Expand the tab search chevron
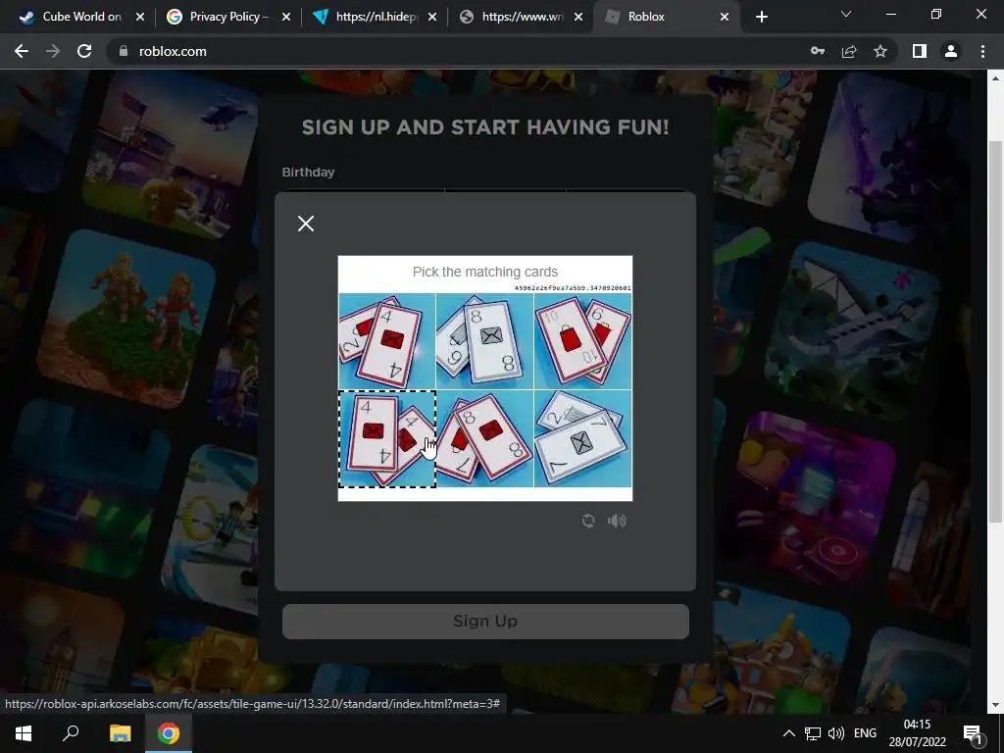 point(846,14)
